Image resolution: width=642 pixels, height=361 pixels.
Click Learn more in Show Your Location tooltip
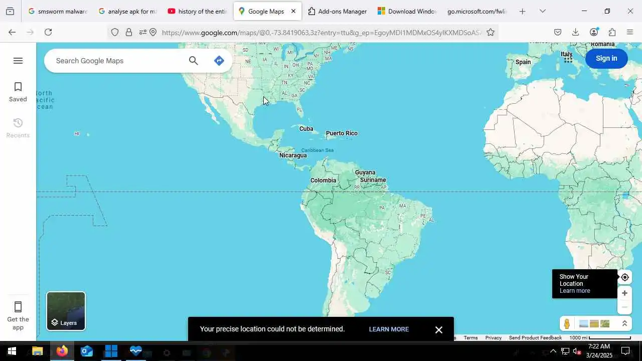tap(575, 291)
